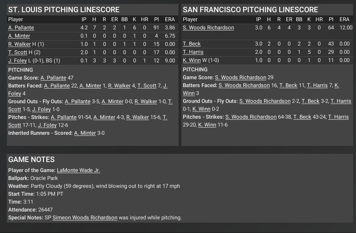
Task: Click the St. Louis Pitching Linescore heading
Action: point(64,10)
